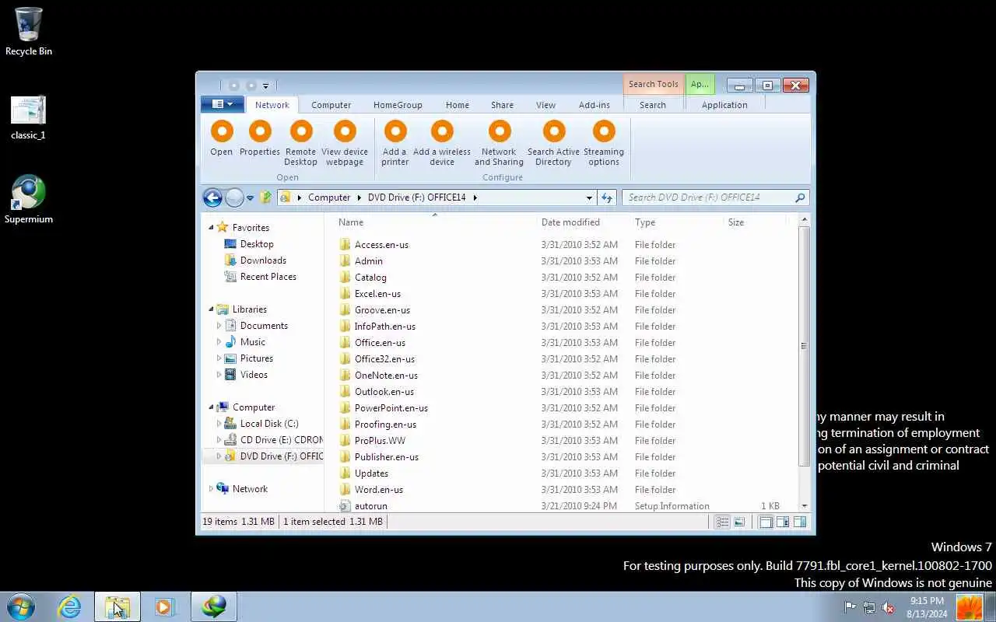Screen dimensions: 996x622
Task: Open the View ribbon tab
Action: click(545, 105)
